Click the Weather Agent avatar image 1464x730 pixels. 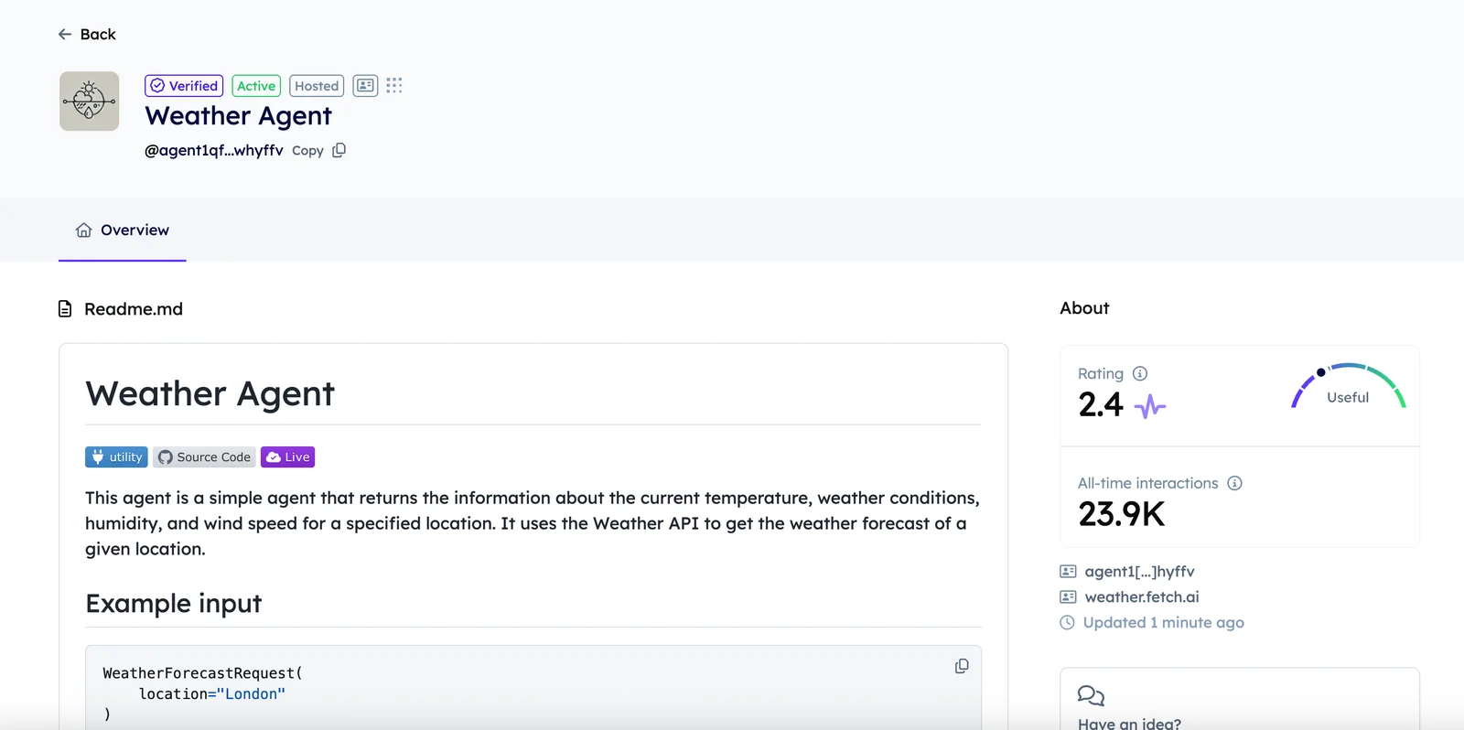(x=89, y=102)
